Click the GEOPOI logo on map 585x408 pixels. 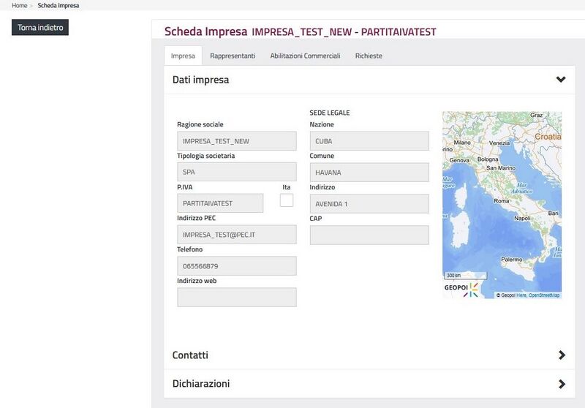coord(461,289)
